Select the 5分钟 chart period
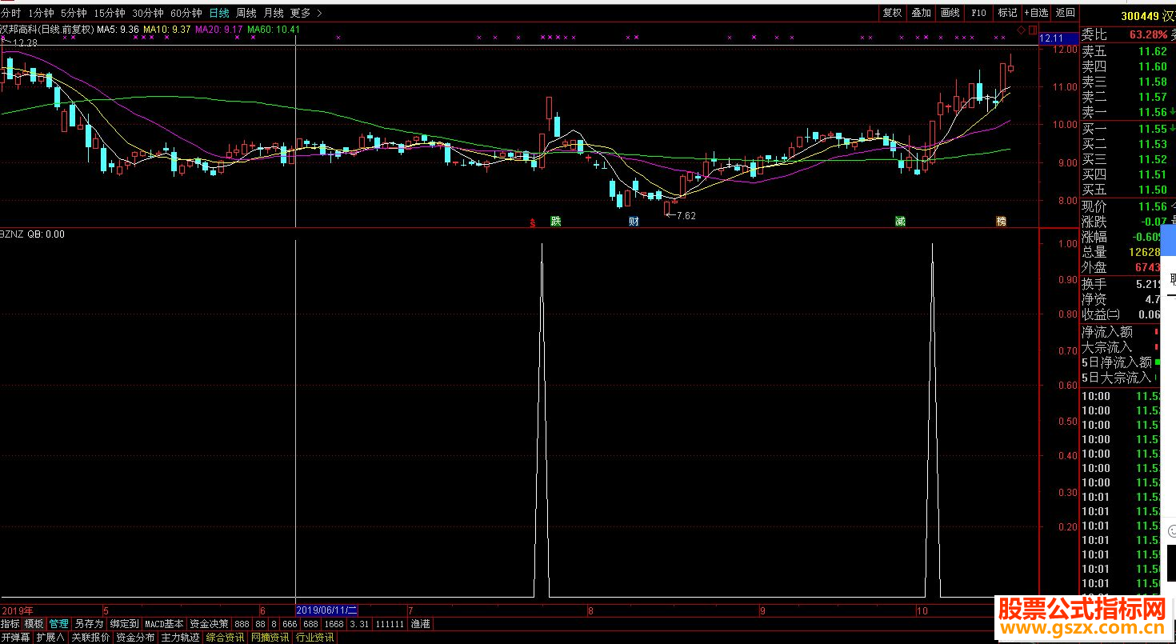 pos(73,13)
